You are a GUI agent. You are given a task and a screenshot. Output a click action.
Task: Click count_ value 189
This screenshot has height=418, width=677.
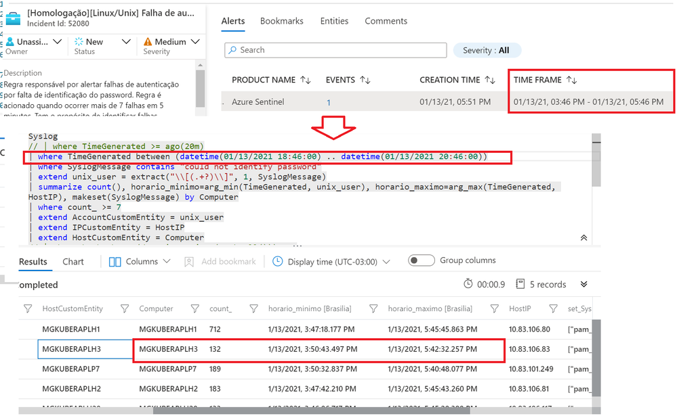tap(215, 369)
